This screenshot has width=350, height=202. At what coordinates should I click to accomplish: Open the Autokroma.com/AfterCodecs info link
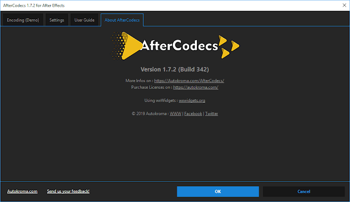click(189, 80)
